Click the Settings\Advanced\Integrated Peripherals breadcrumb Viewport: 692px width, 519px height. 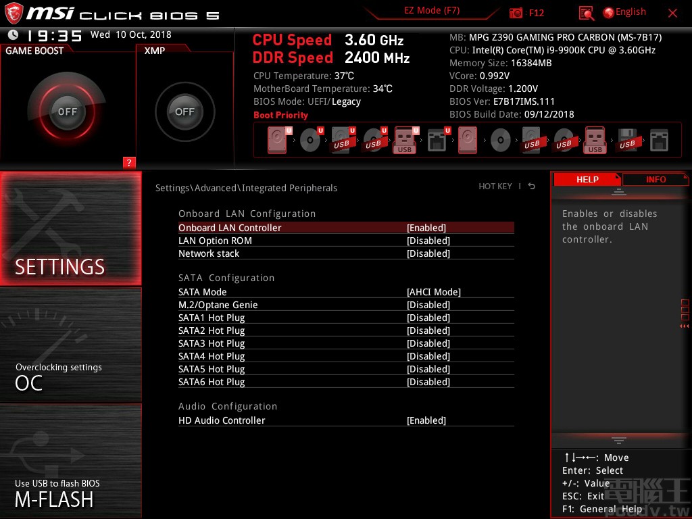coord(246,188)
